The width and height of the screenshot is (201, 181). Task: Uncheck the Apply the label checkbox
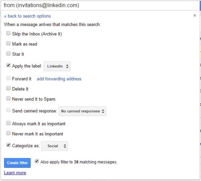(8, 65)
